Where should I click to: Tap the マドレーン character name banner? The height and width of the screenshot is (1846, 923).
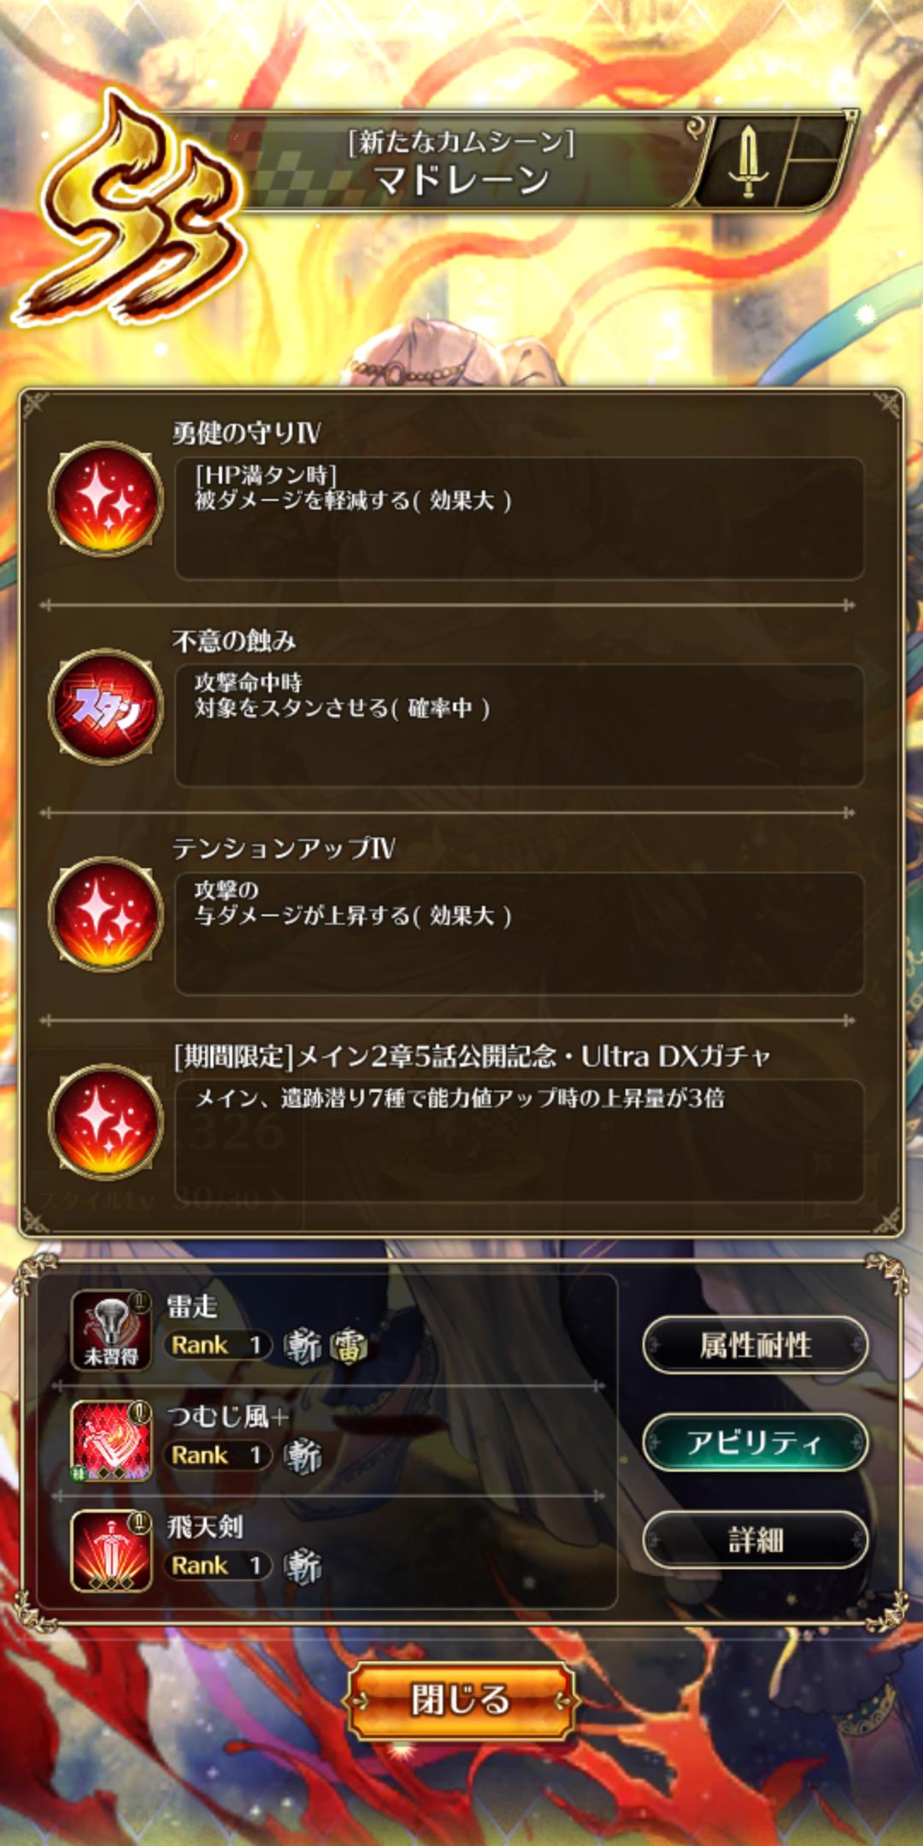(461, 161)
